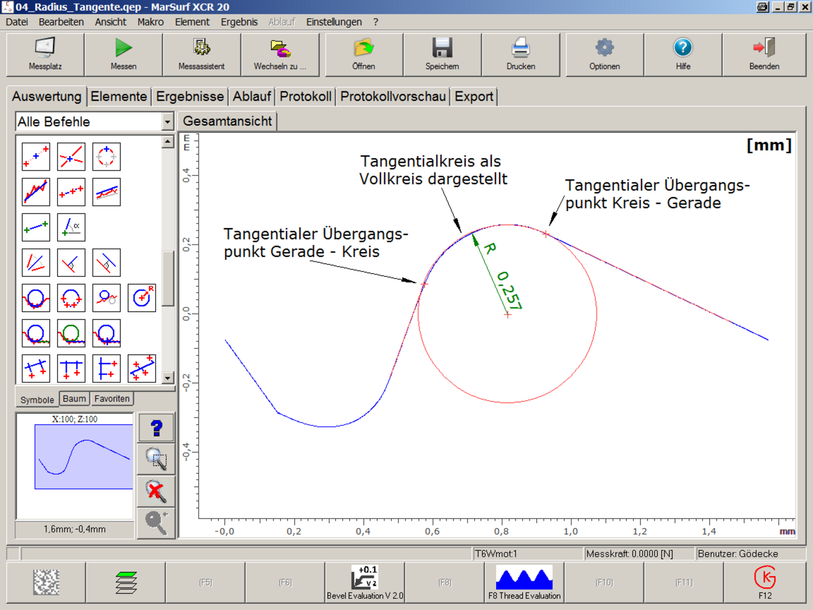Print with the Drucken button
The height and width of the screenshot is (610, 813).
(x=521, y=54)
